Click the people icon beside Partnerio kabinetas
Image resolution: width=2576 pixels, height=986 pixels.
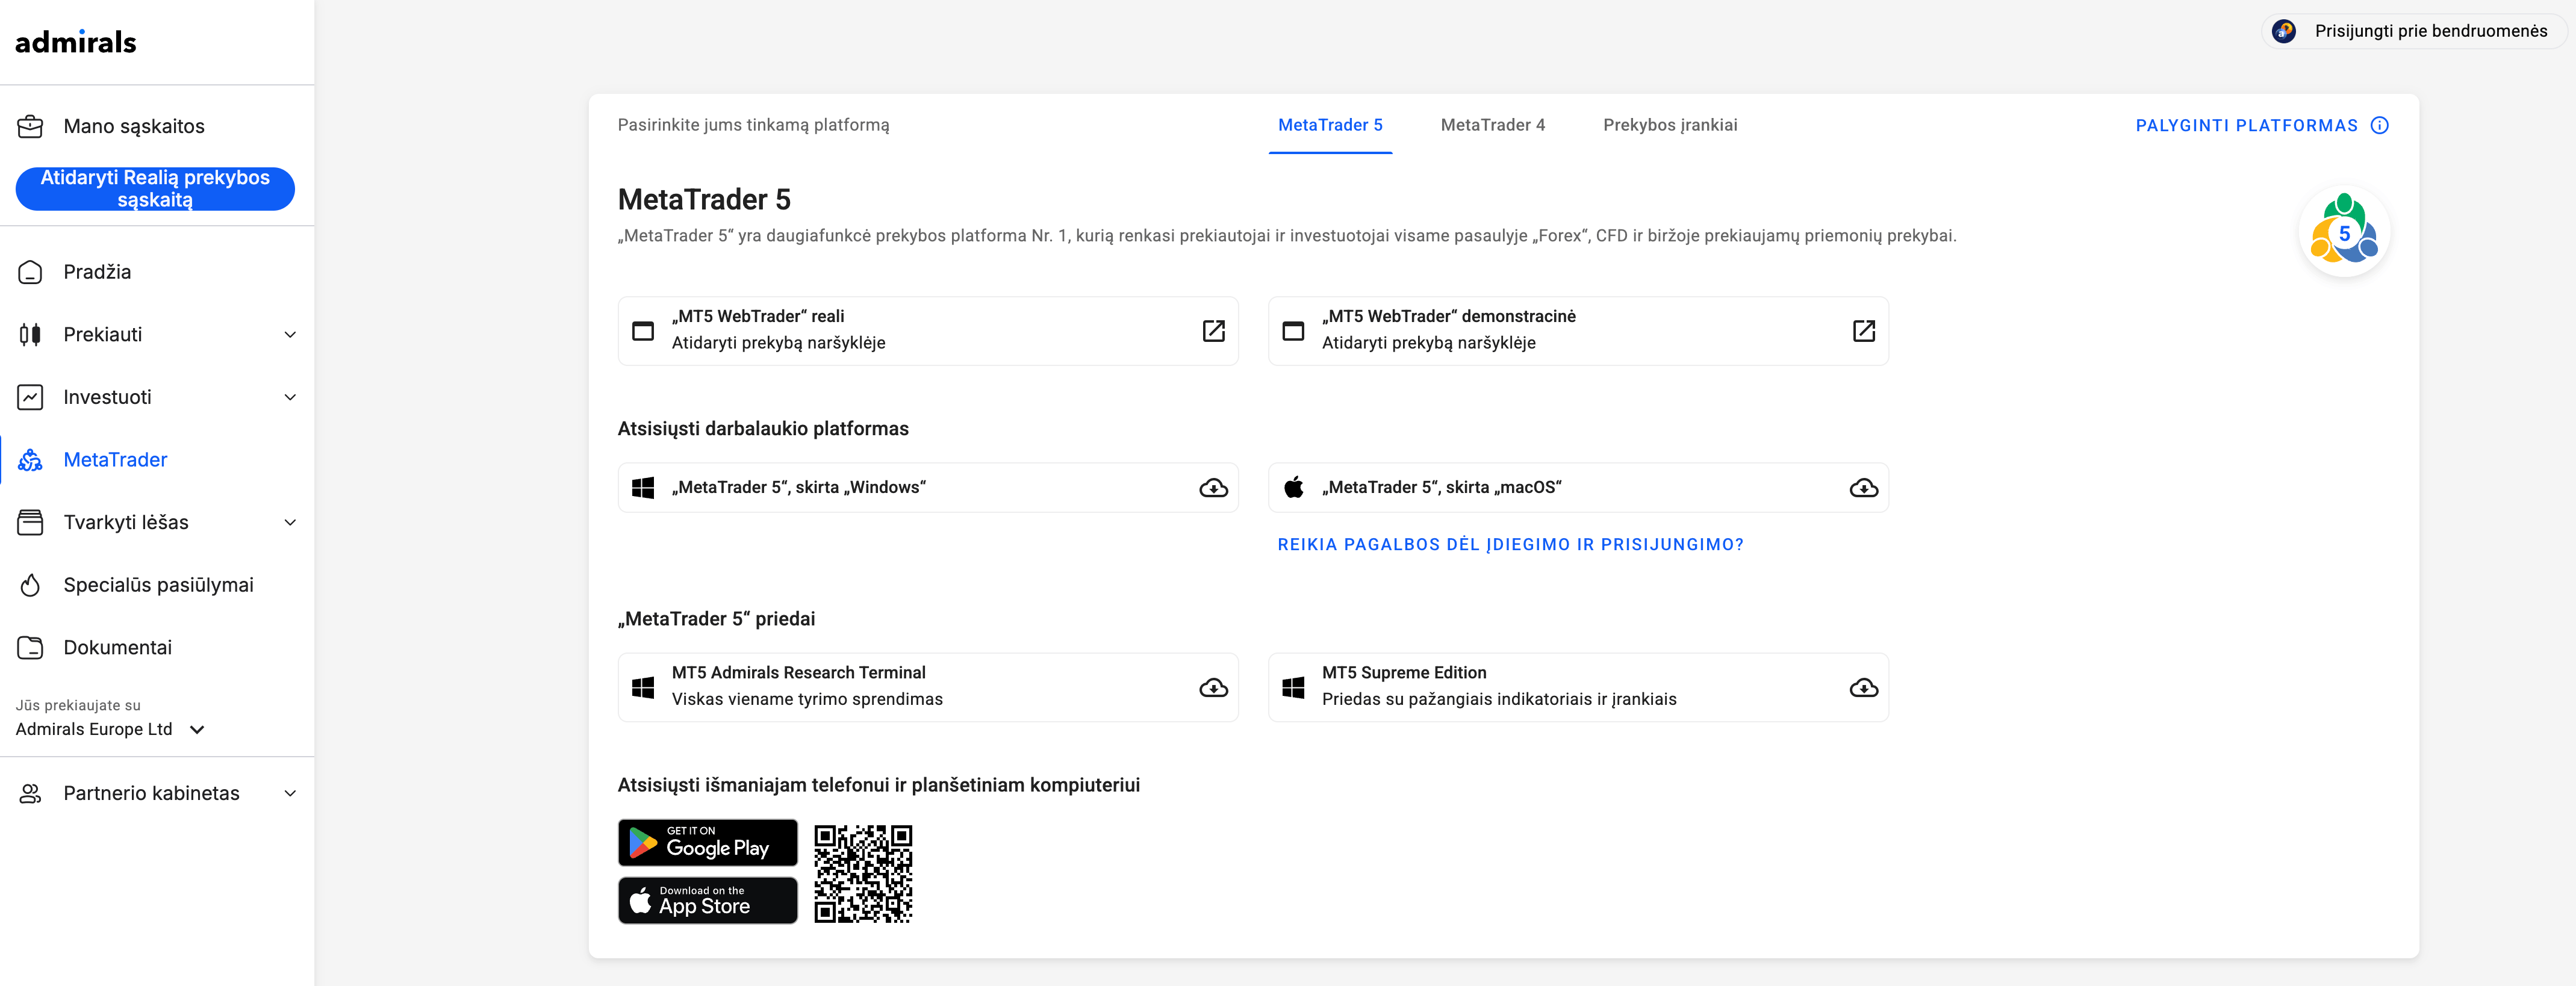point(31,794)
